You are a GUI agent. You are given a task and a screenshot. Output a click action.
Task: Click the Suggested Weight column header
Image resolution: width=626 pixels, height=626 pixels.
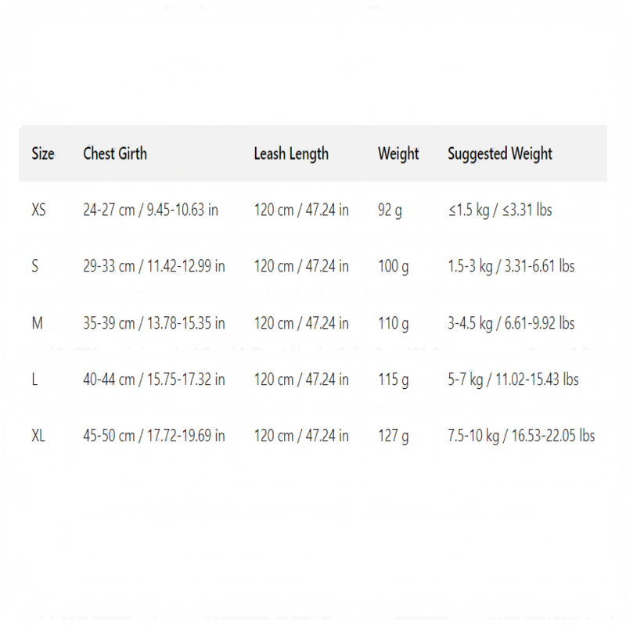(500, 154)
